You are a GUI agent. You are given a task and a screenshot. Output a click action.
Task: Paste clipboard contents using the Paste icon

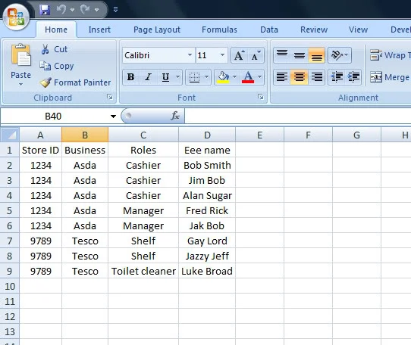20,56
